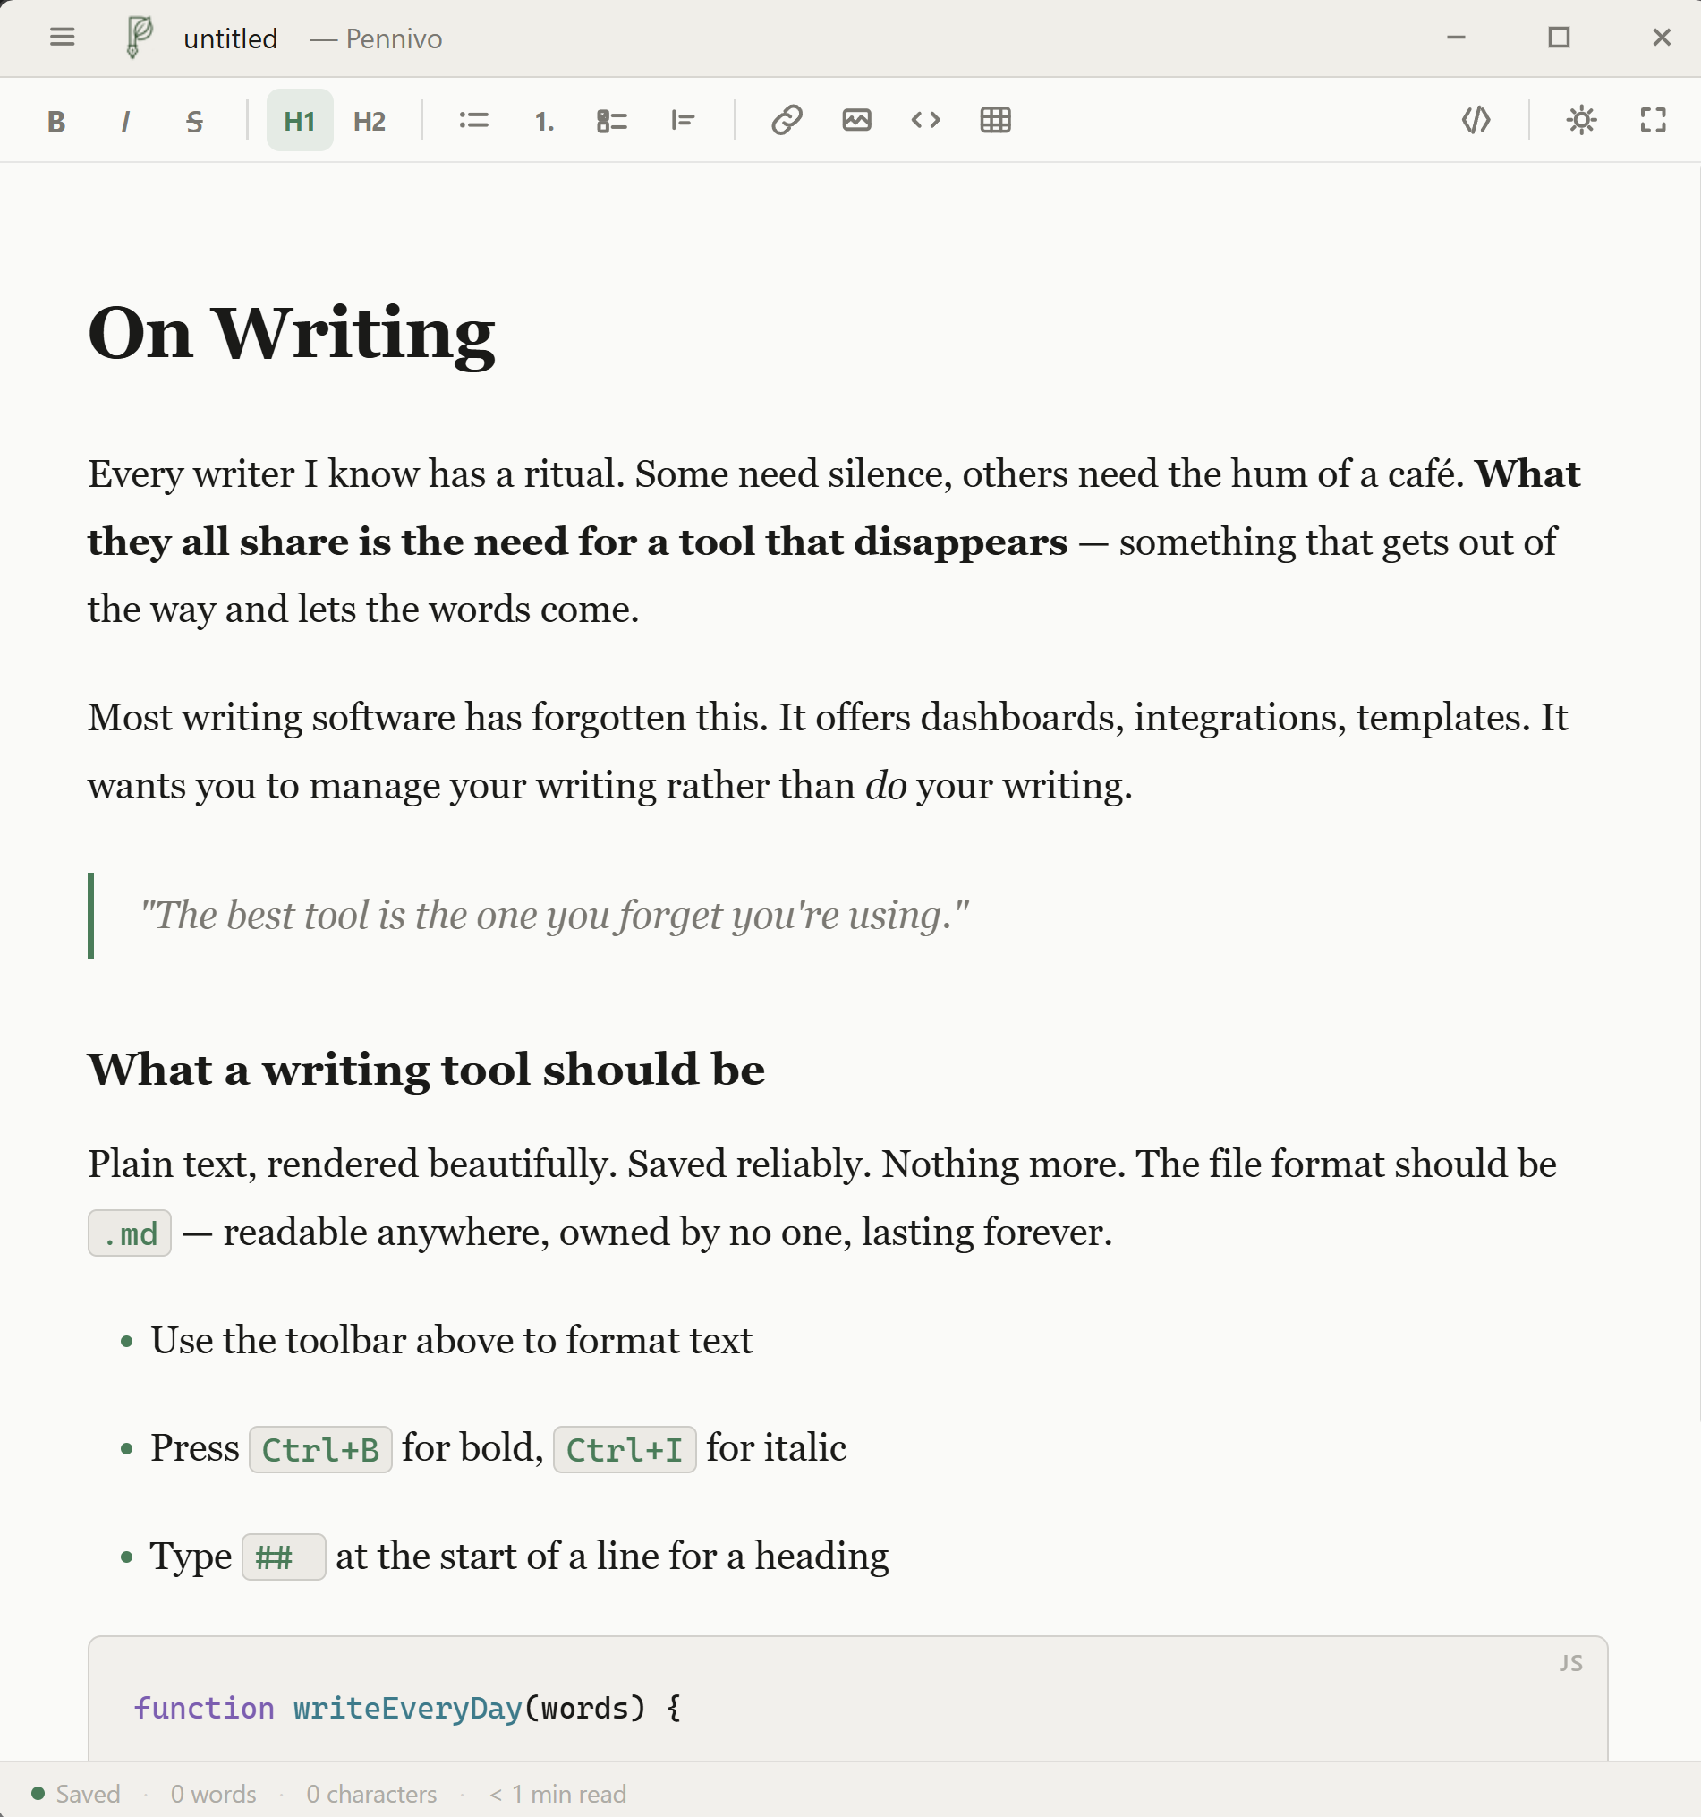The height and width of the screenshot is (1817, 1701).
Task: Start a bulleted list
Action: pyautogui.click(x=473, y=120)
